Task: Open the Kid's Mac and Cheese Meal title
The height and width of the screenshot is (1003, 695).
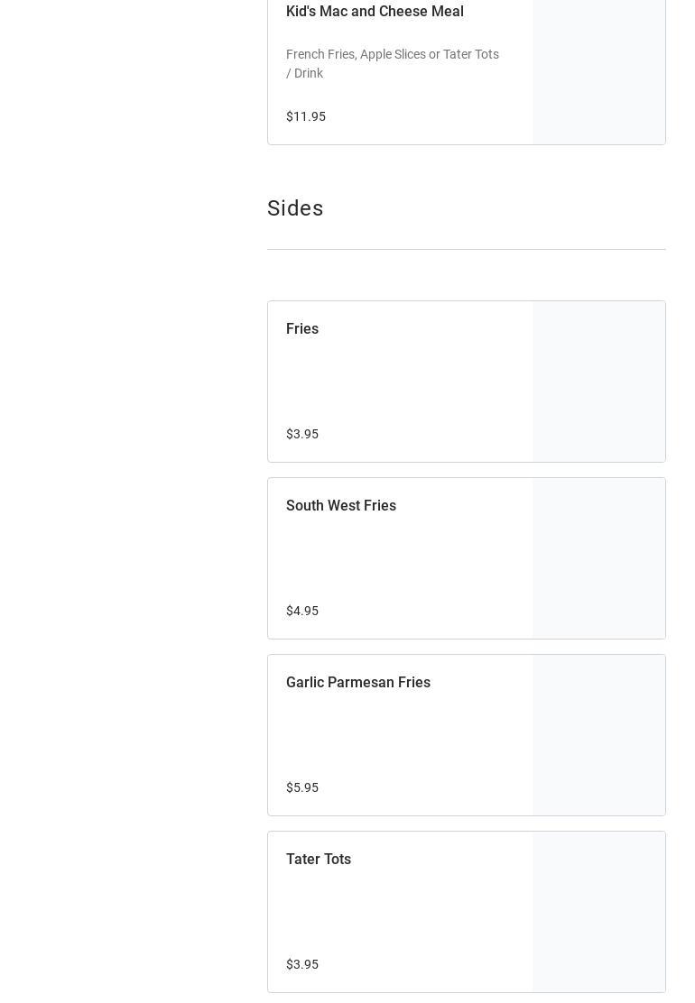Action: point(375,12)
